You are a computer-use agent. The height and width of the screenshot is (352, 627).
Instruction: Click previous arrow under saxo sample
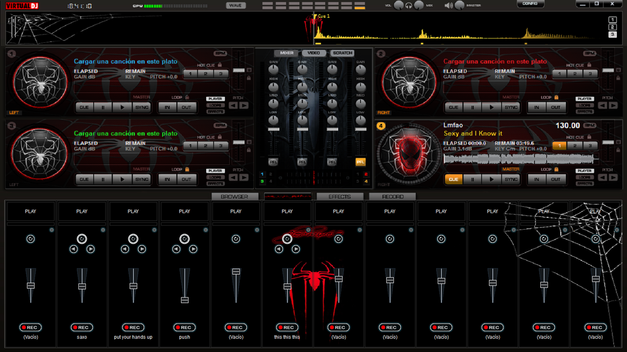coord(74,250)
